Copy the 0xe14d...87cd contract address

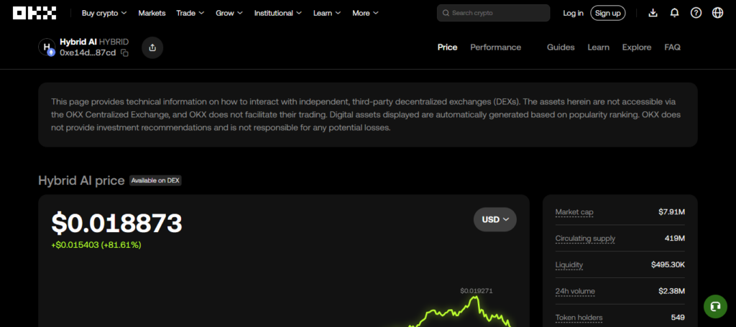coord(124,53)
